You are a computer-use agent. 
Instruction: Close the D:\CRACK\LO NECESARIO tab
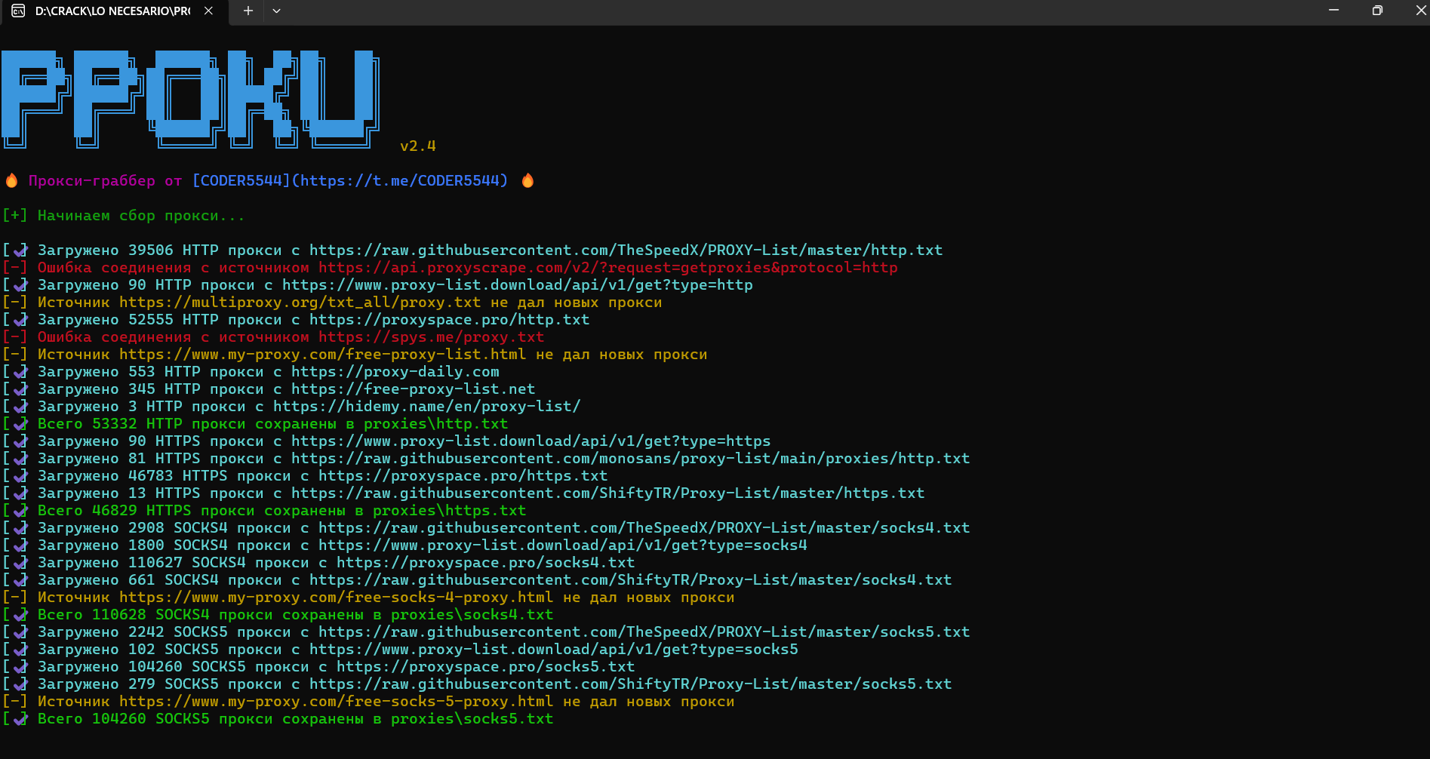[209, 11]
